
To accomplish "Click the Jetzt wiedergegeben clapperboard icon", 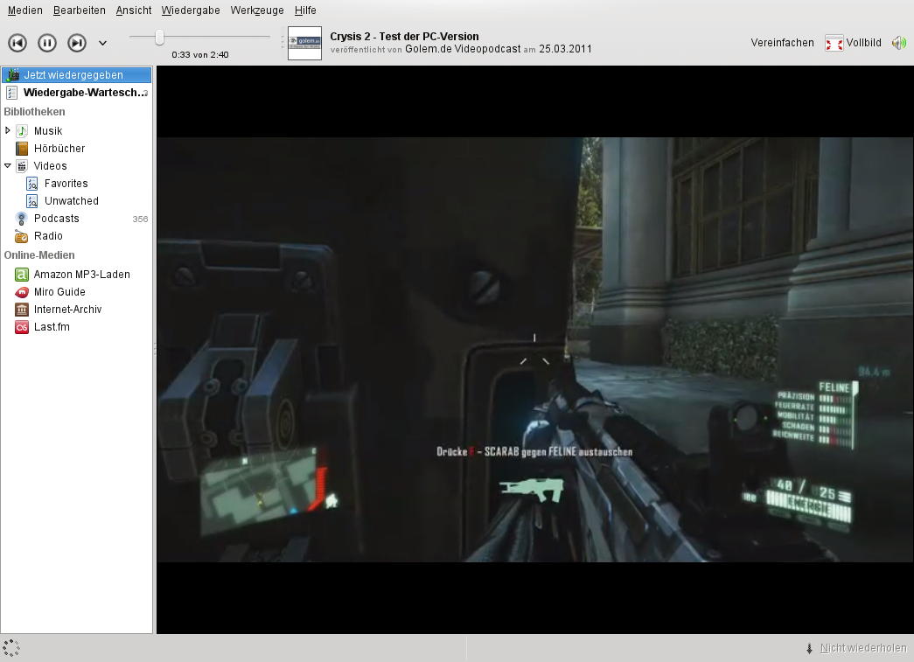I will click(12, 74).
